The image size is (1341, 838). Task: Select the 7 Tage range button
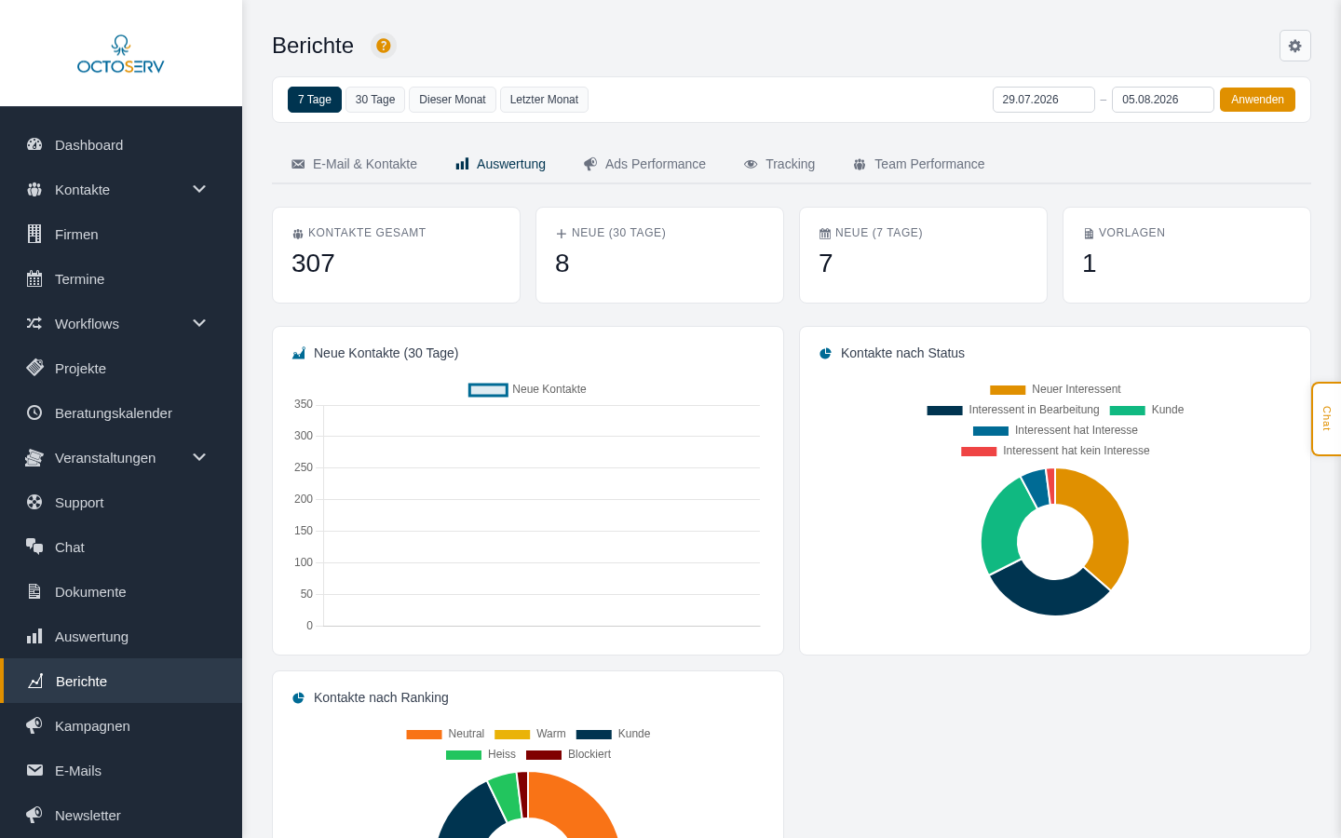pos(315,100)
